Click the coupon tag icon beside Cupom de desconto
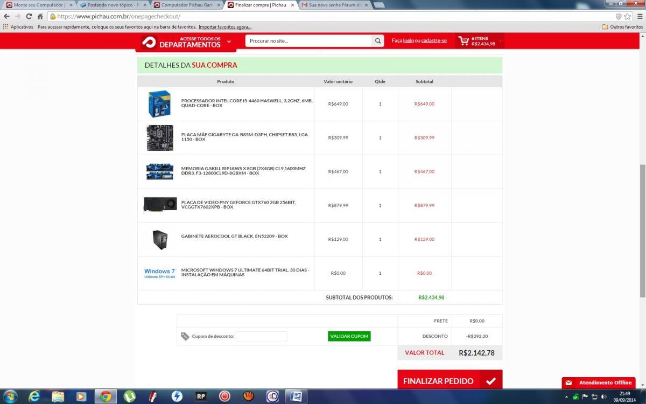This screenshot has width=646, height=404. (x=185, y=336)
